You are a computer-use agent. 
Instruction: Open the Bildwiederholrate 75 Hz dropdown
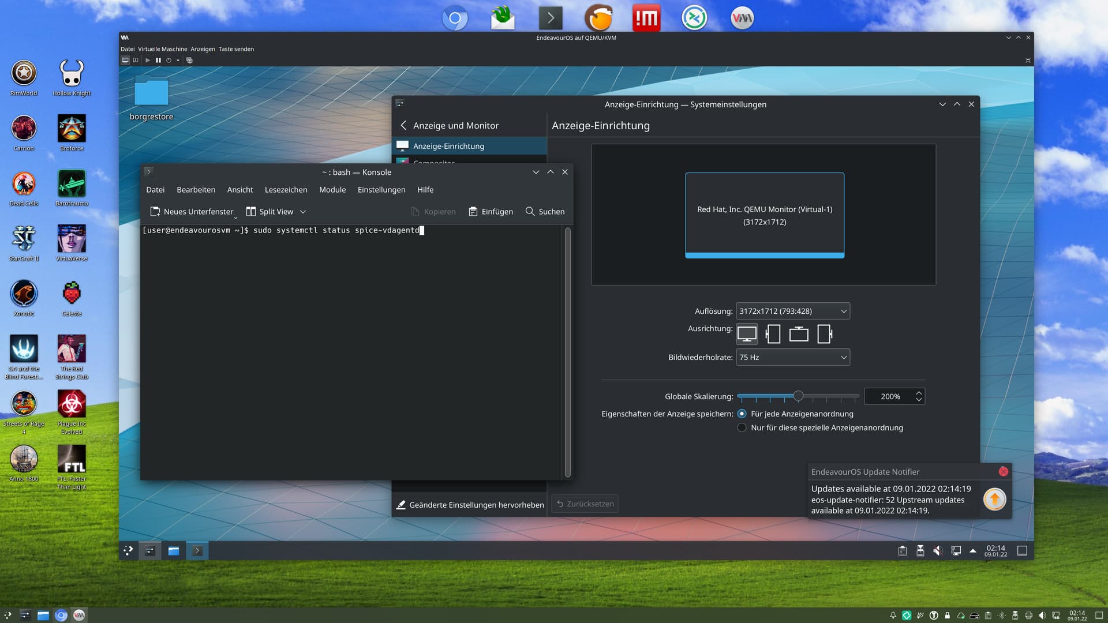point(792,357)
